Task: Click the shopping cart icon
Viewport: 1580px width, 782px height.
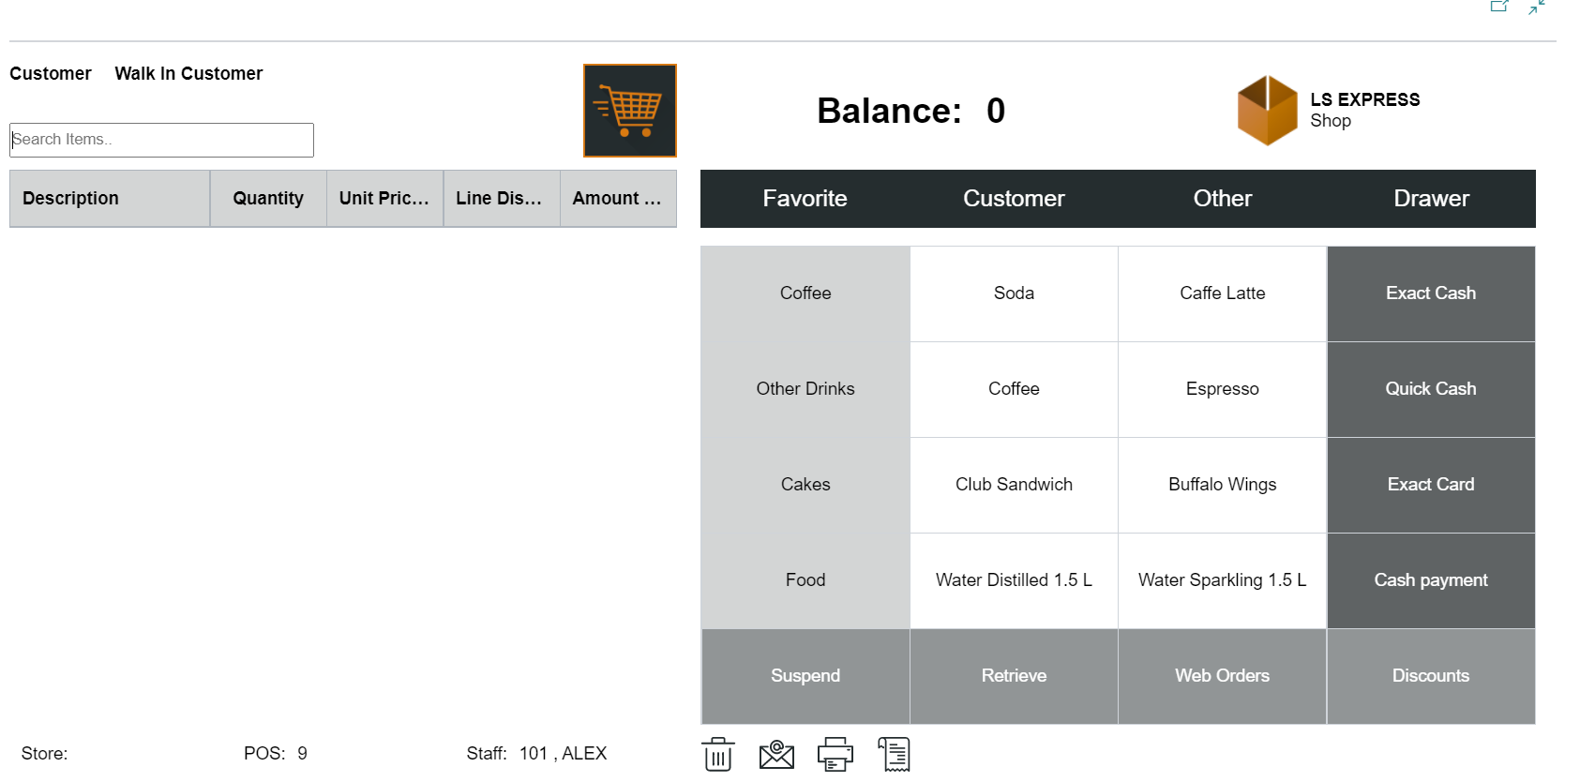Action: 629,110
